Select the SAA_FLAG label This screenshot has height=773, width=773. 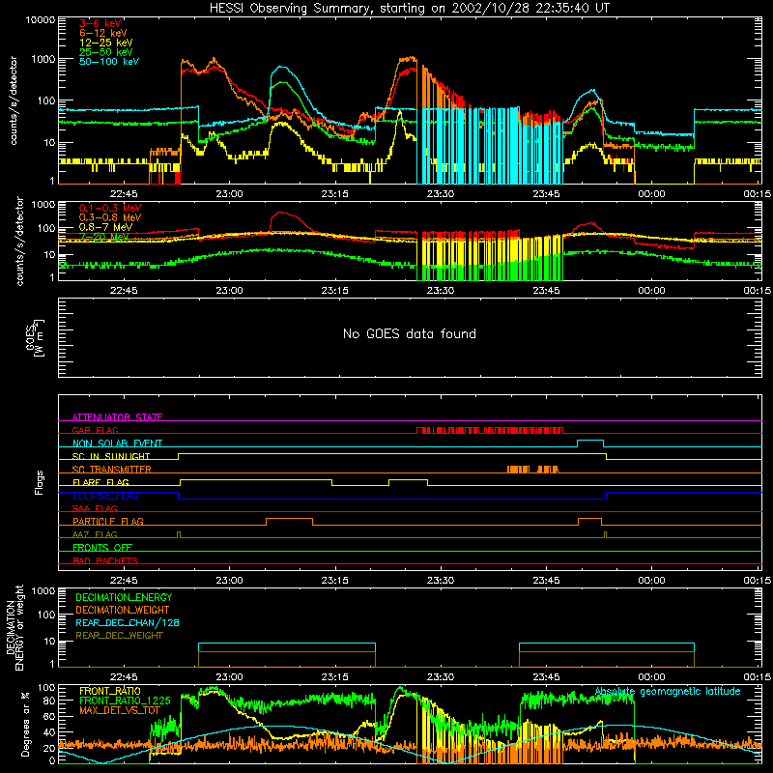pyautogui.click(x=95, y=508)
